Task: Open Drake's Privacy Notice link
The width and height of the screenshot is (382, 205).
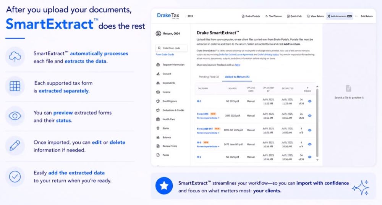Action: (x=268, y=55)
